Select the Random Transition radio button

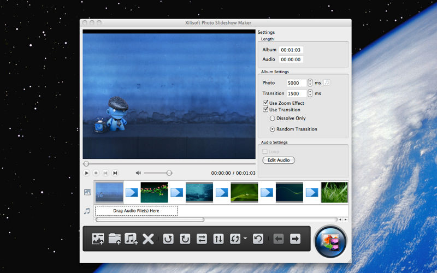pos(272,129)
